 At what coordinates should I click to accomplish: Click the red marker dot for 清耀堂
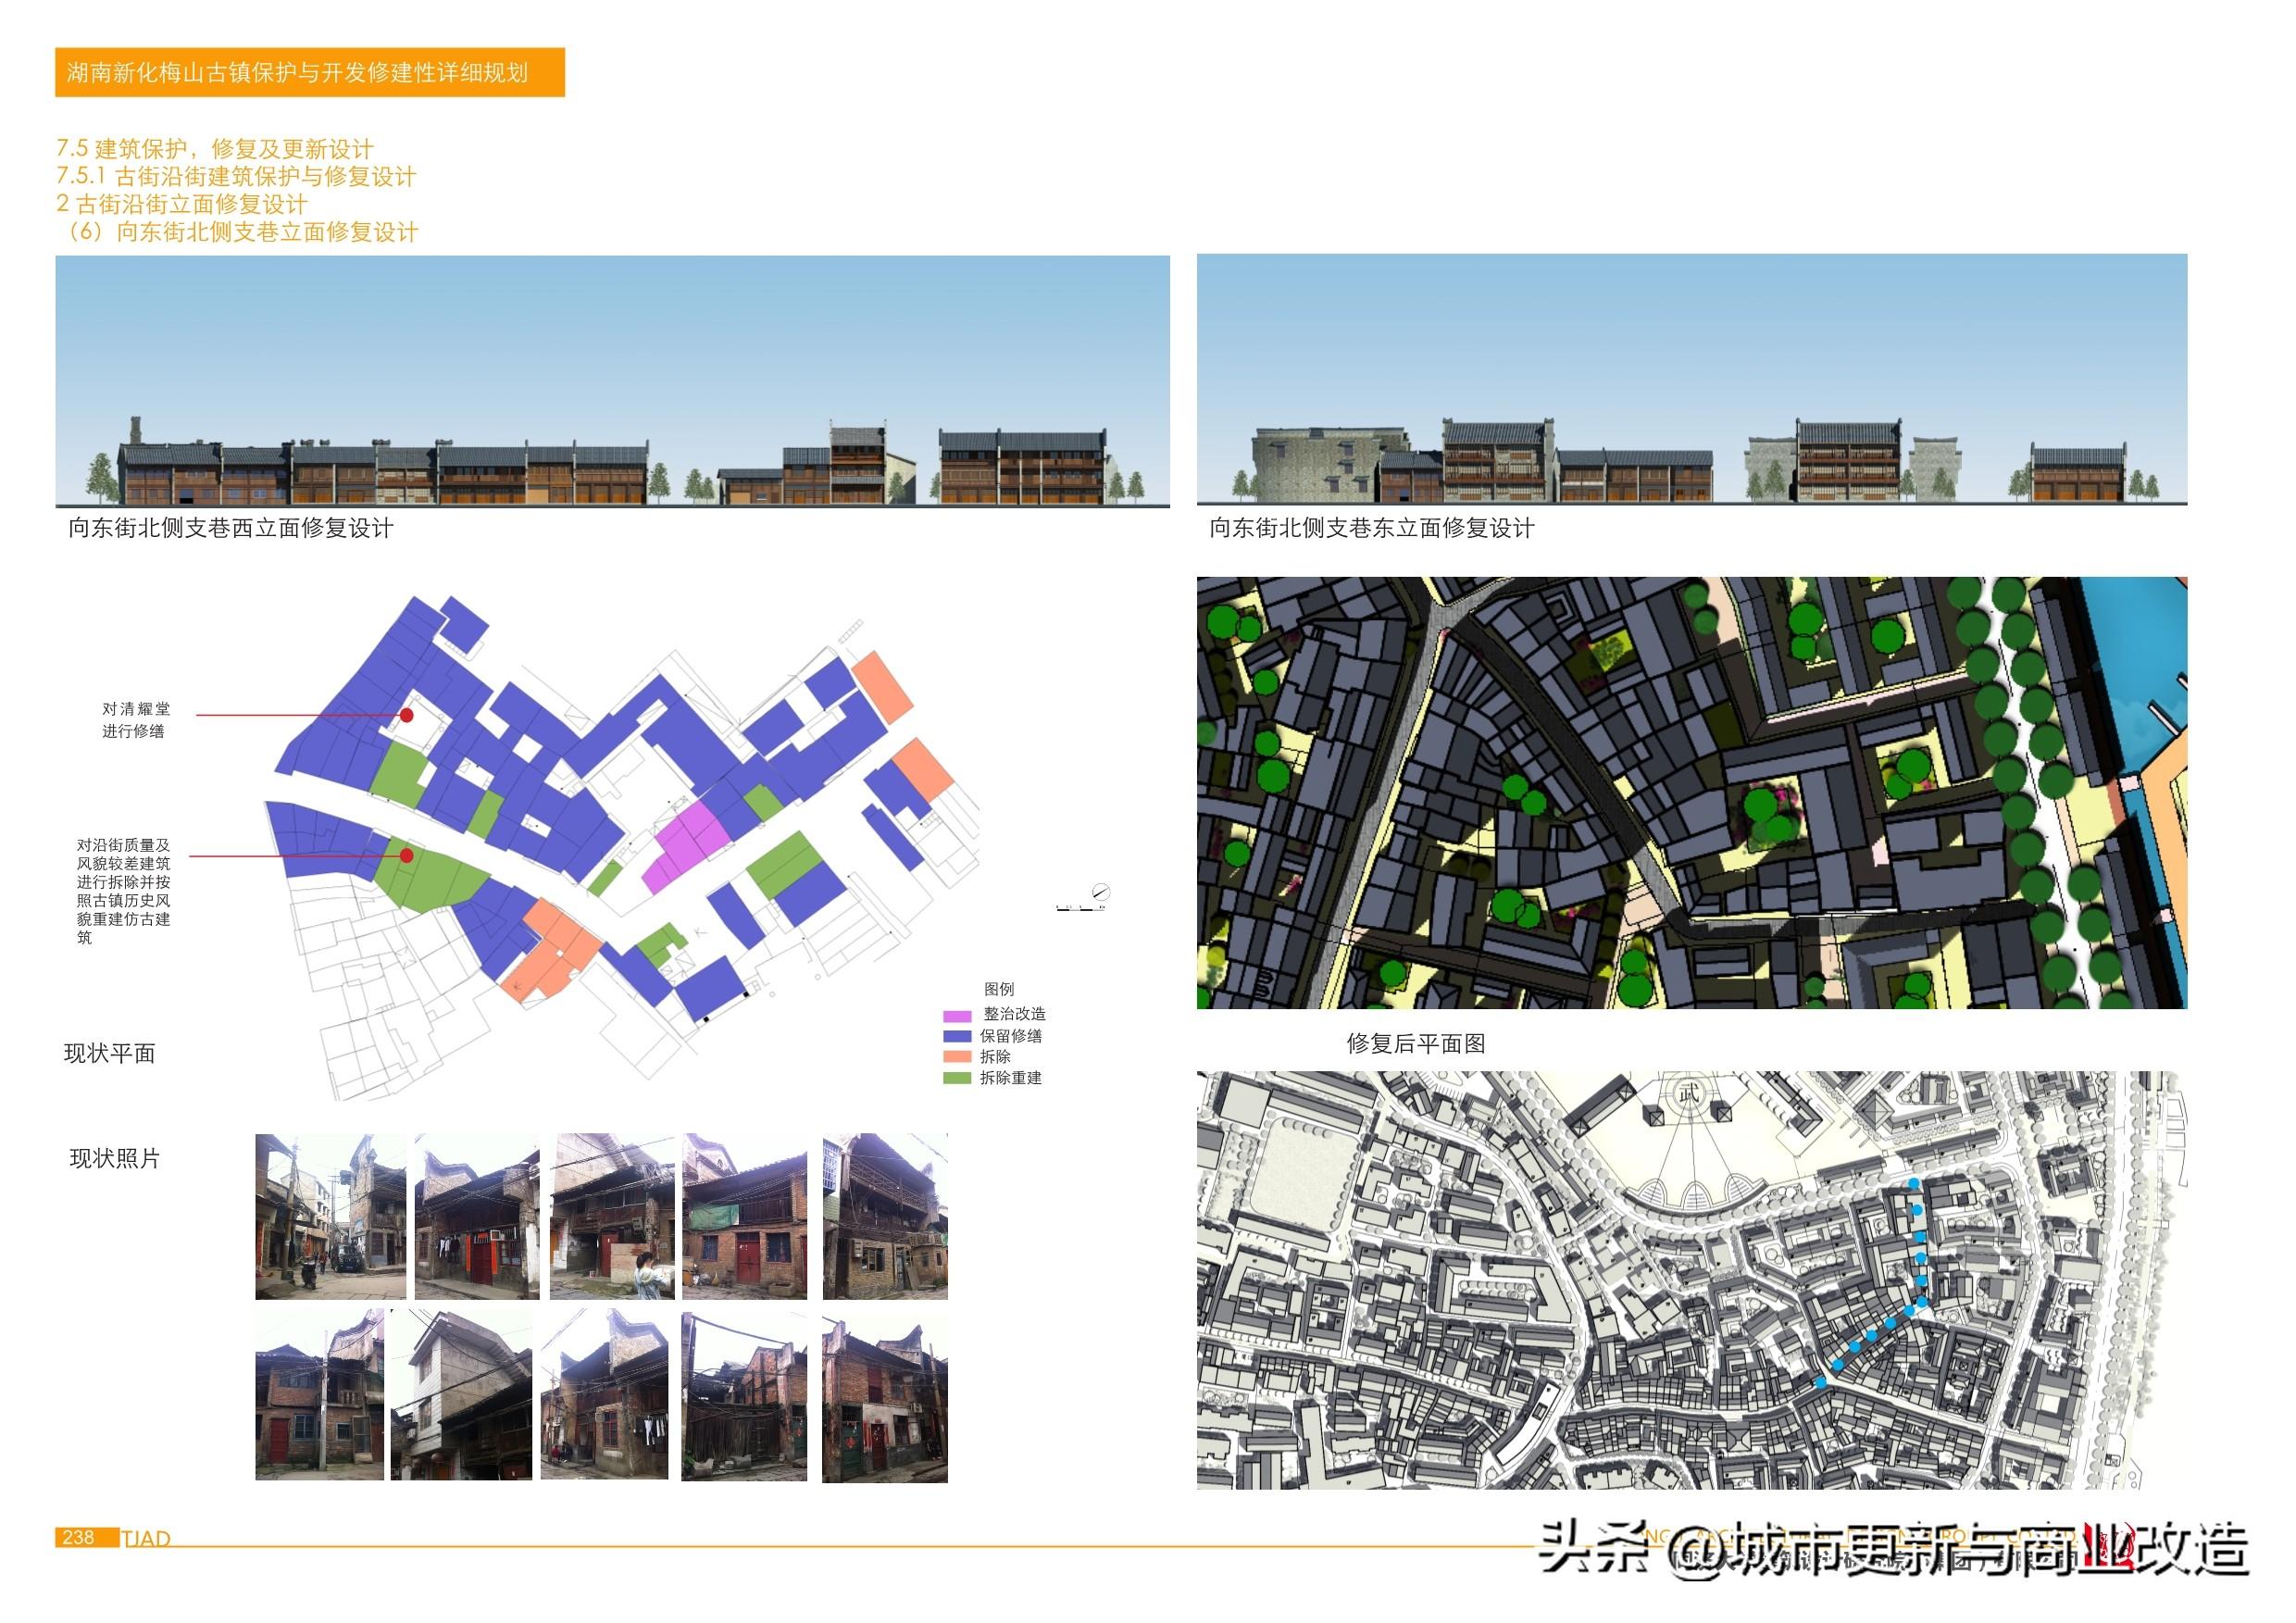point(407,715)
